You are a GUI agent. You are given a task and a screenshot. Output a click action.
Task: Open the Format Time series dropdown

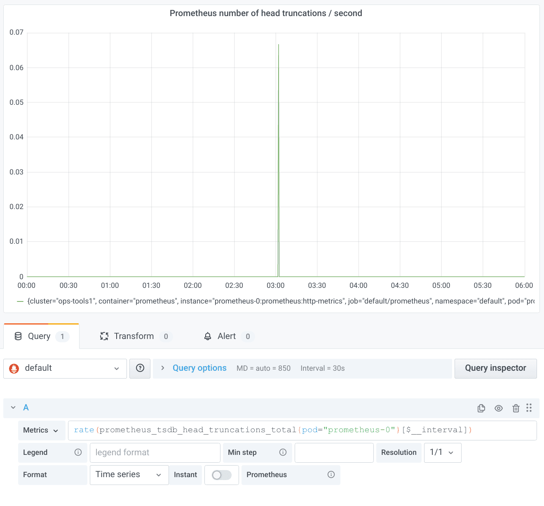click(129, 475)
